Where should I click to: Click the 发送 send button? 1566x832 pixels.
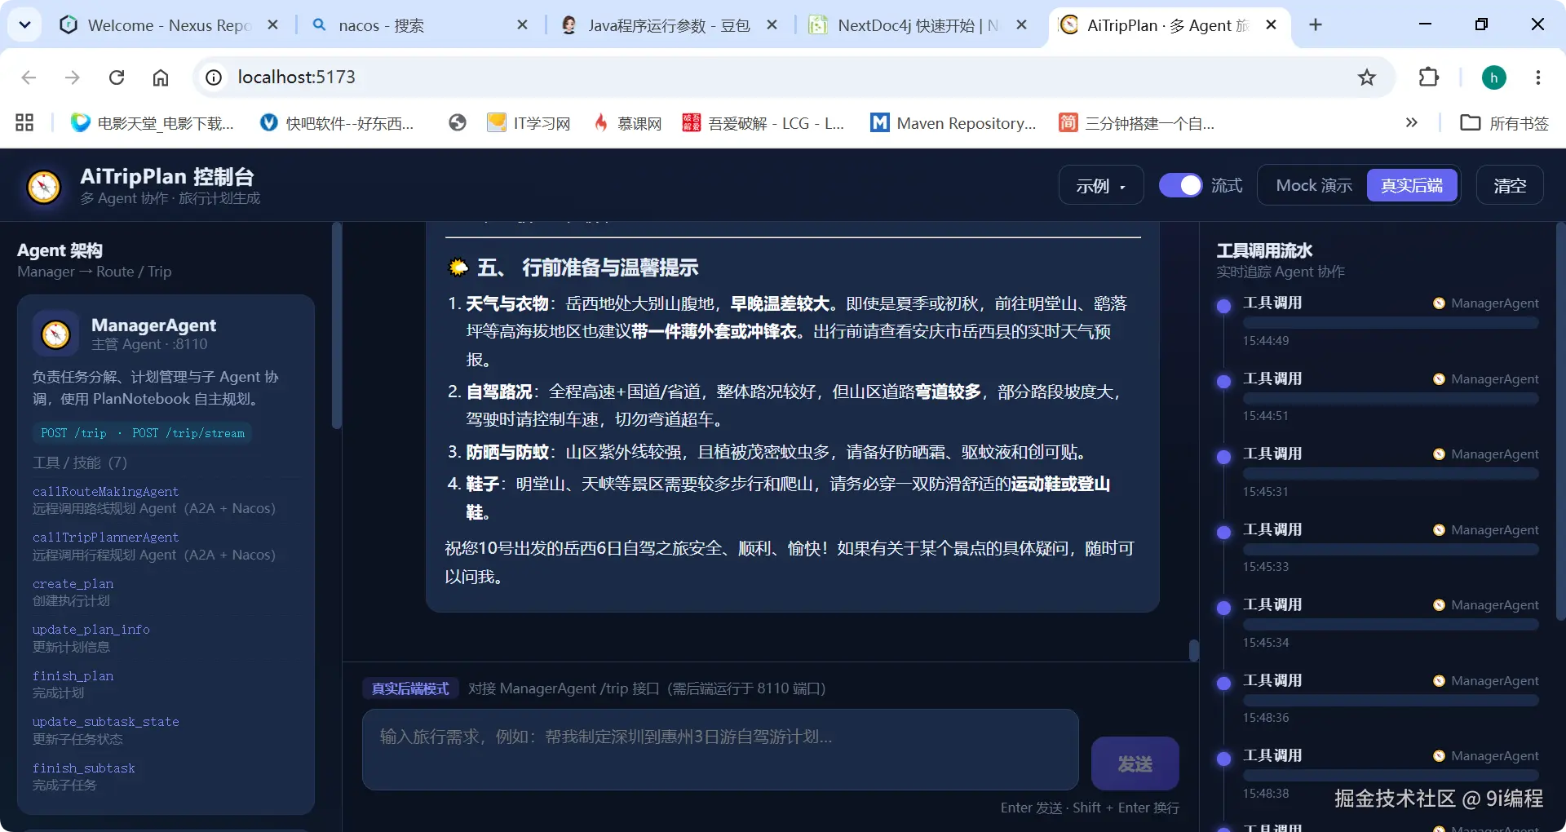point(1135,763)
